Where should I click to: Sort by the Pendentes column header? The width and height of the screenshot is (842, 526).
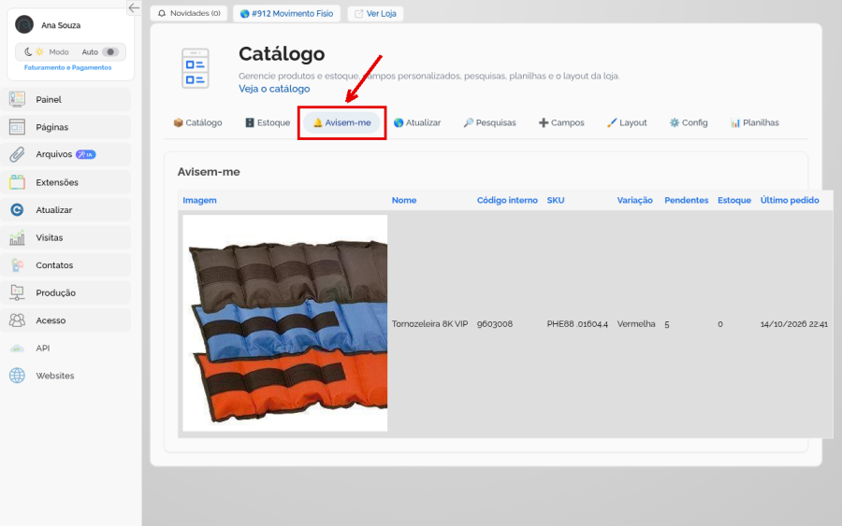click(687, 200)
